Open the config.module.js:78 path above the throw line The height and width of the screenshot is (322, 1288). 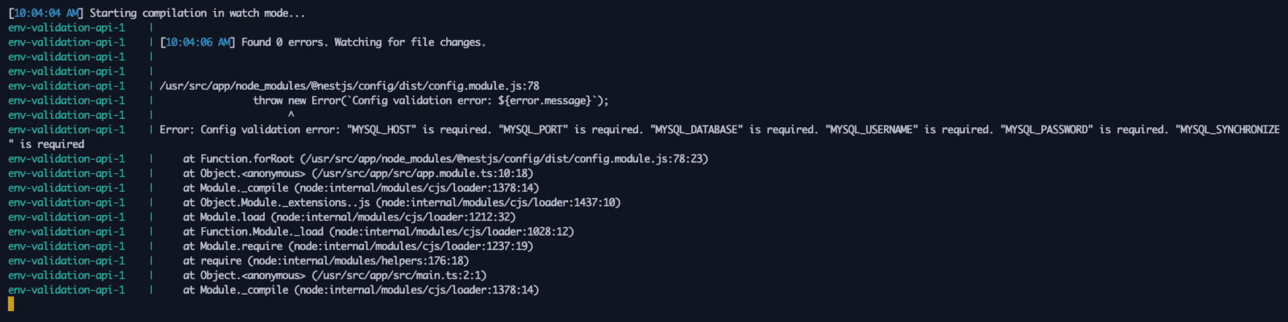coord(349,86)
